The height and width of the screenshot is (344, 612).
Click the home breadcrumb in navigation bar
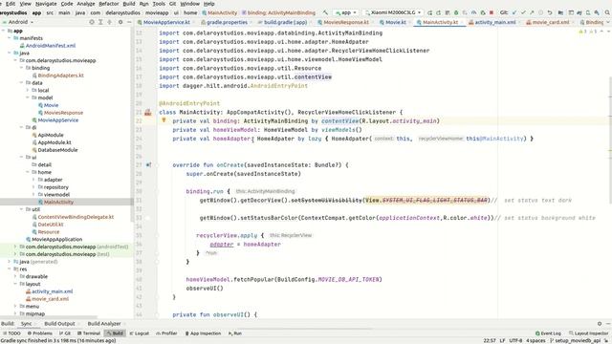pyautogui.click(x=190, y=12)
